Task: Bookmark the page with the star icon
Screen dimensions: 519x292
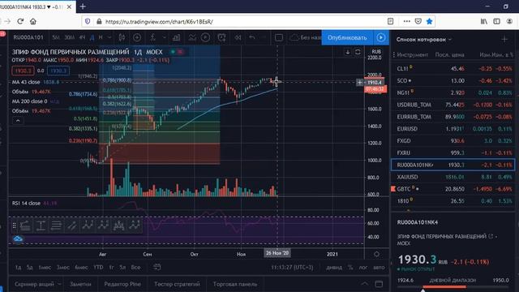Action: tap(429, 21)
